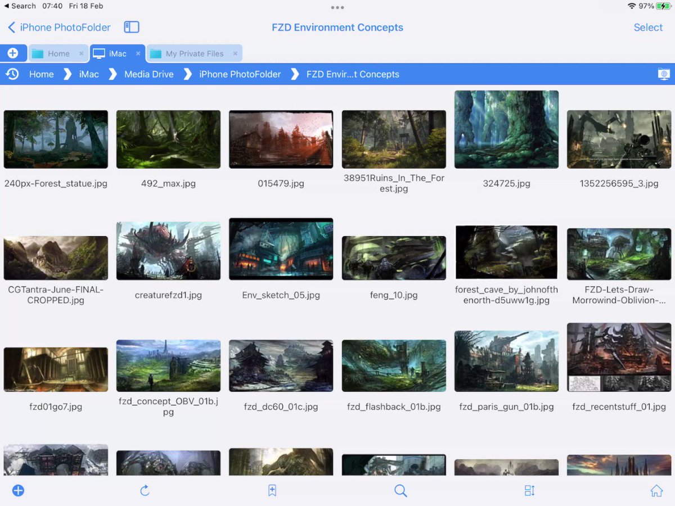Open 492_max.jpg thumbnail
The image size is (675, 506).
tap(168, 139)
